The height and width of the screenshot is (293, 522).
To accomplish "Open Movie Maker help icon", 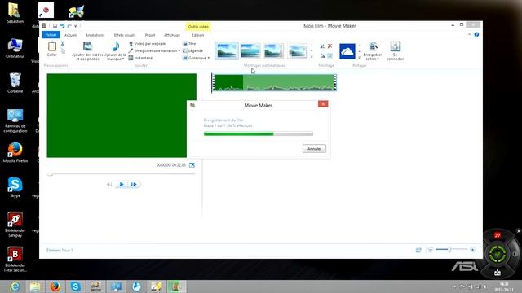I will point(476,34).
